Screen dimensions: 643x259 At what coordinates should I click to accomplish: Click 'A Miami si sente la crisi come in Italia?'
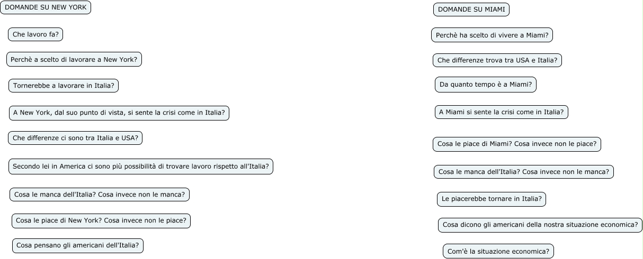pos(502,112)
